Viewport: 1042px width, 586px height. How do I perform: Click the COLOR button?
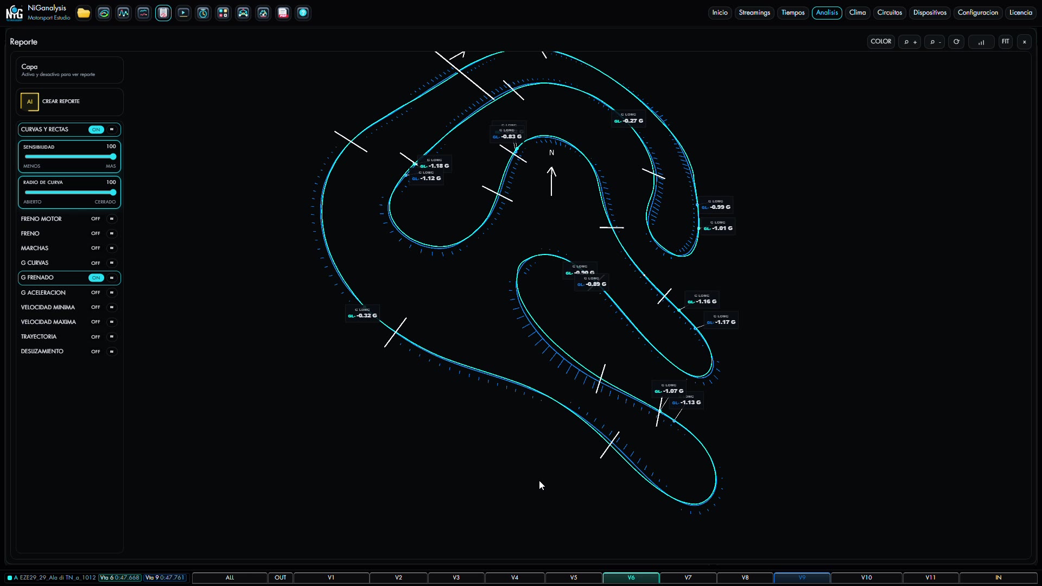(881, 42)
